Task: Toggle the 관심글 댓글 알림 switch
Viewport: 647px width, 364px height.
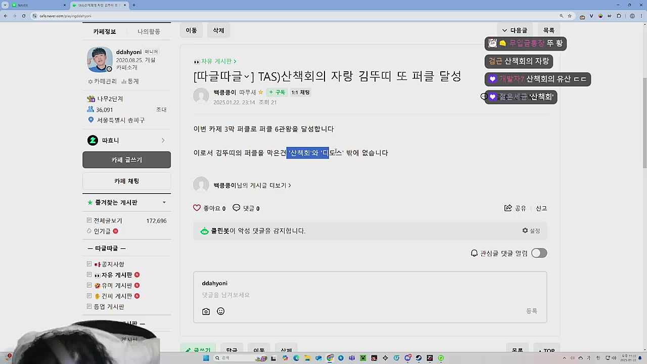Action: [539, 253]
